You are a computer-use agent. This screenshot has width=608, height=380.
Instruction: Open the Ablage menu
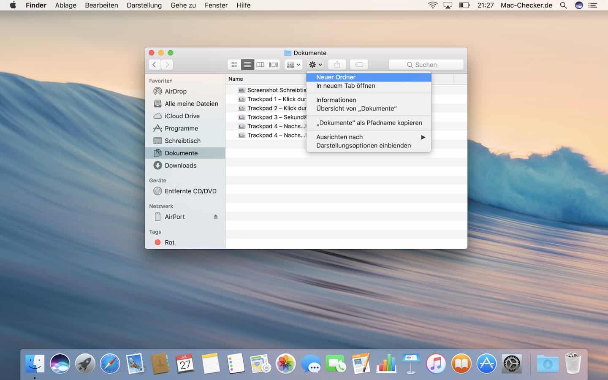click(66, 5)
